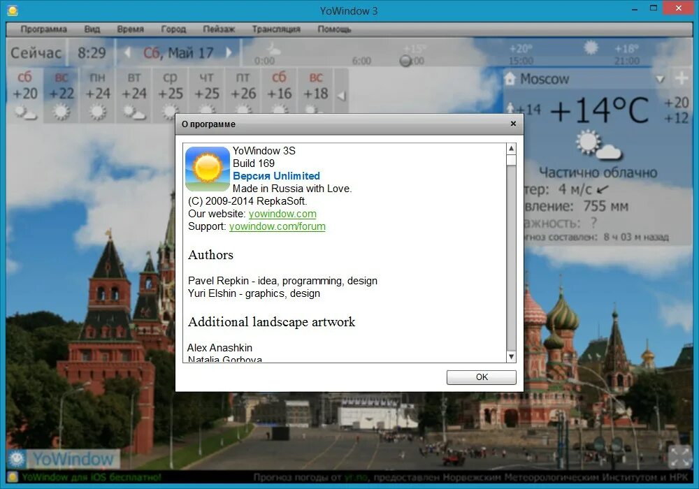Open the Трансляция menu
This screenshot has width=699, height=489.
coord(276,29)
